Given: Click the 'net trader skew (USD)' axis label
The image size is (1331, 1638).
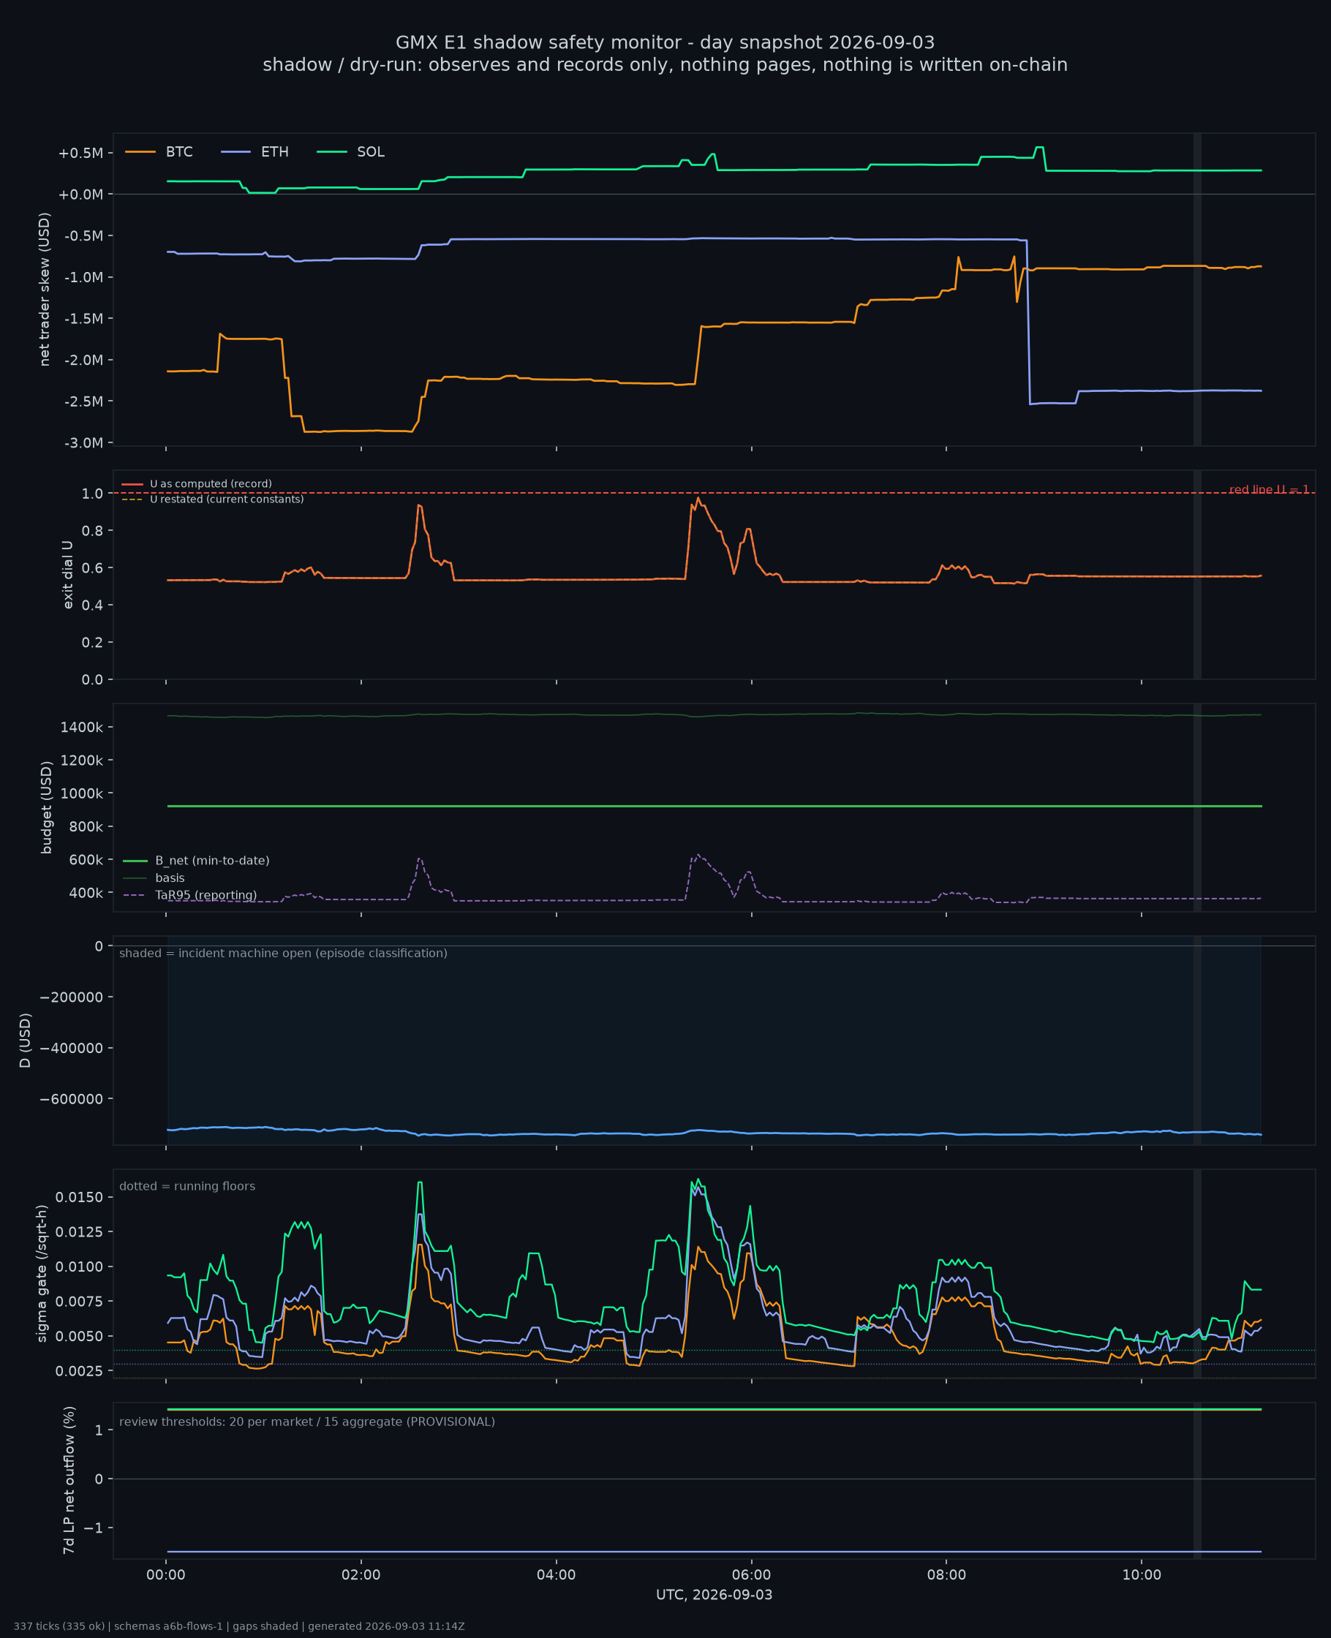Looking at the screenshot, I should [45, 290].
